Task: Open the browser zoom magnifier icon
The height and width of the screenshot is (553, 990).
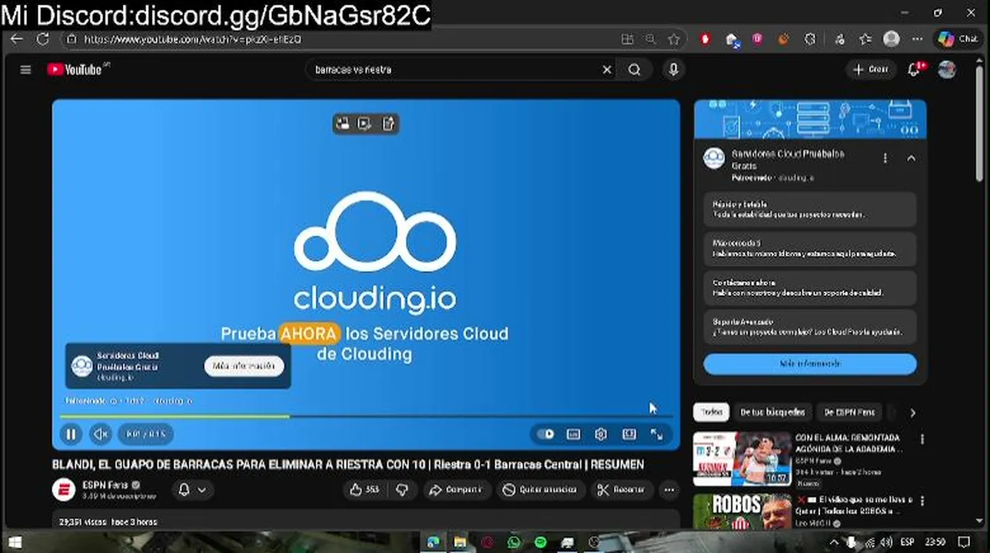Action: point(651,39)
